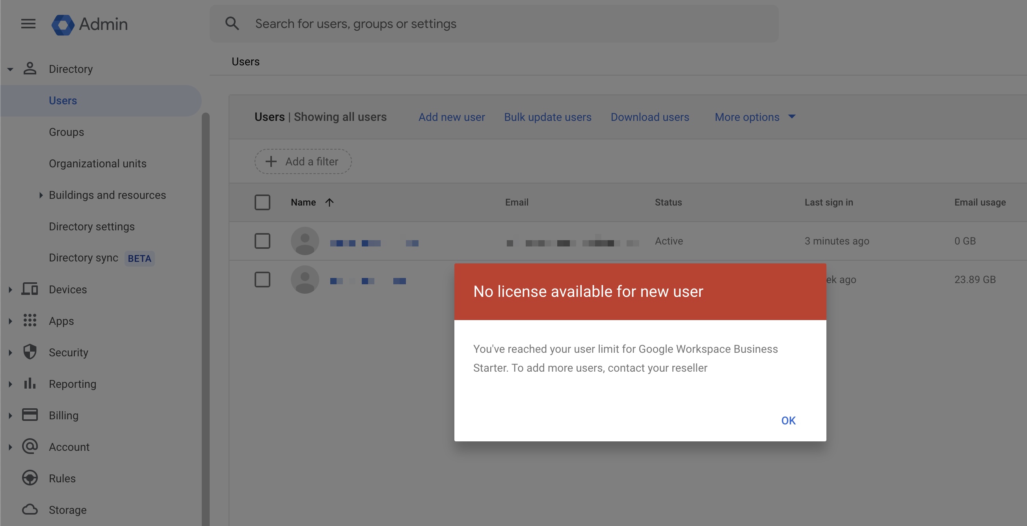Image resolution: width=1027 pixels, height=526 pixels.
Task: Click the blurred name in 23.89 GB row
Action: [x=368, y=281]
